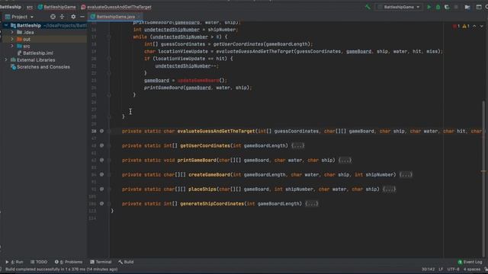The image size is (488, 274).
Task: Click the LF line separator in status bar
Action: [441, 269]
